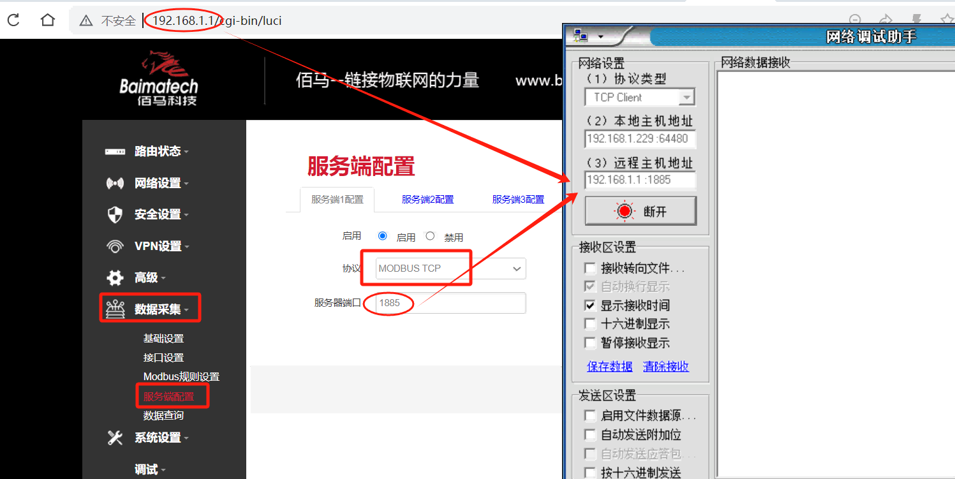Click the 系统设置 wrench icon
The image size is (955, 479).
pyautogui.click(x=114, y=438)
